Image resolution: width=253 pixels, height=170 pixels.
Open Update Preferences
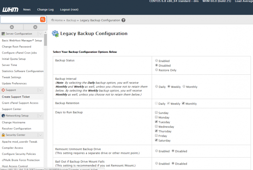14,83
